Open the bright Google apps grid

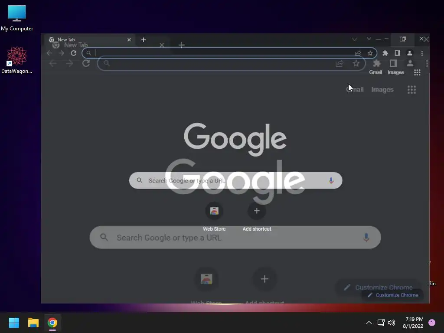[417, 72]
